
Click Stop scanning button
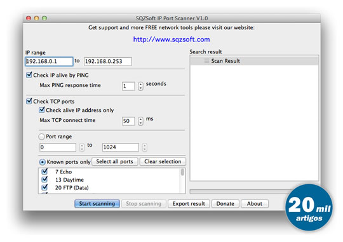pos(144,204)
